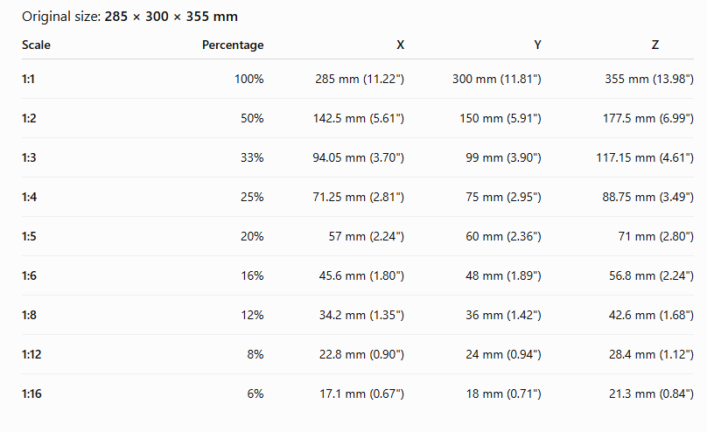Select the 1:8 scale row label

coord(29,315)
